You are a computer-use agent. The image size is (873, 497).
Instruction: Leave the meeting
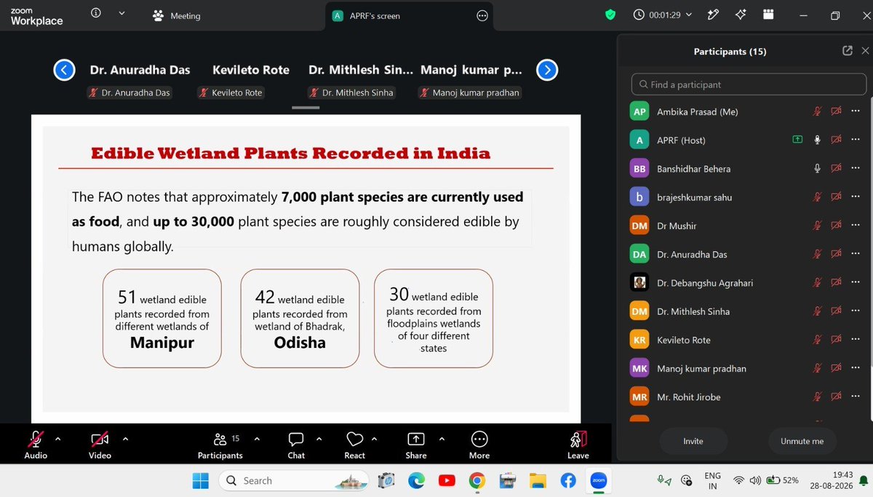tap(578, 445)
